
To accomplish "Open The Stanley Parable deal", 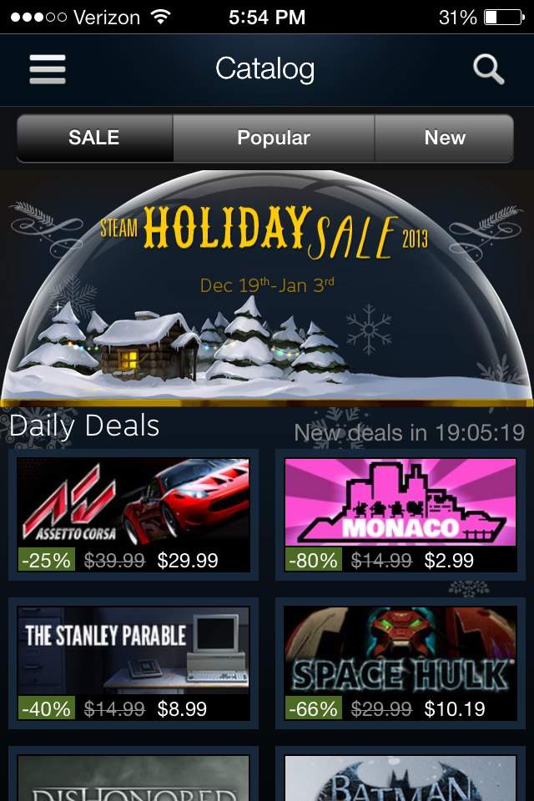I will (x=133, y=663).
